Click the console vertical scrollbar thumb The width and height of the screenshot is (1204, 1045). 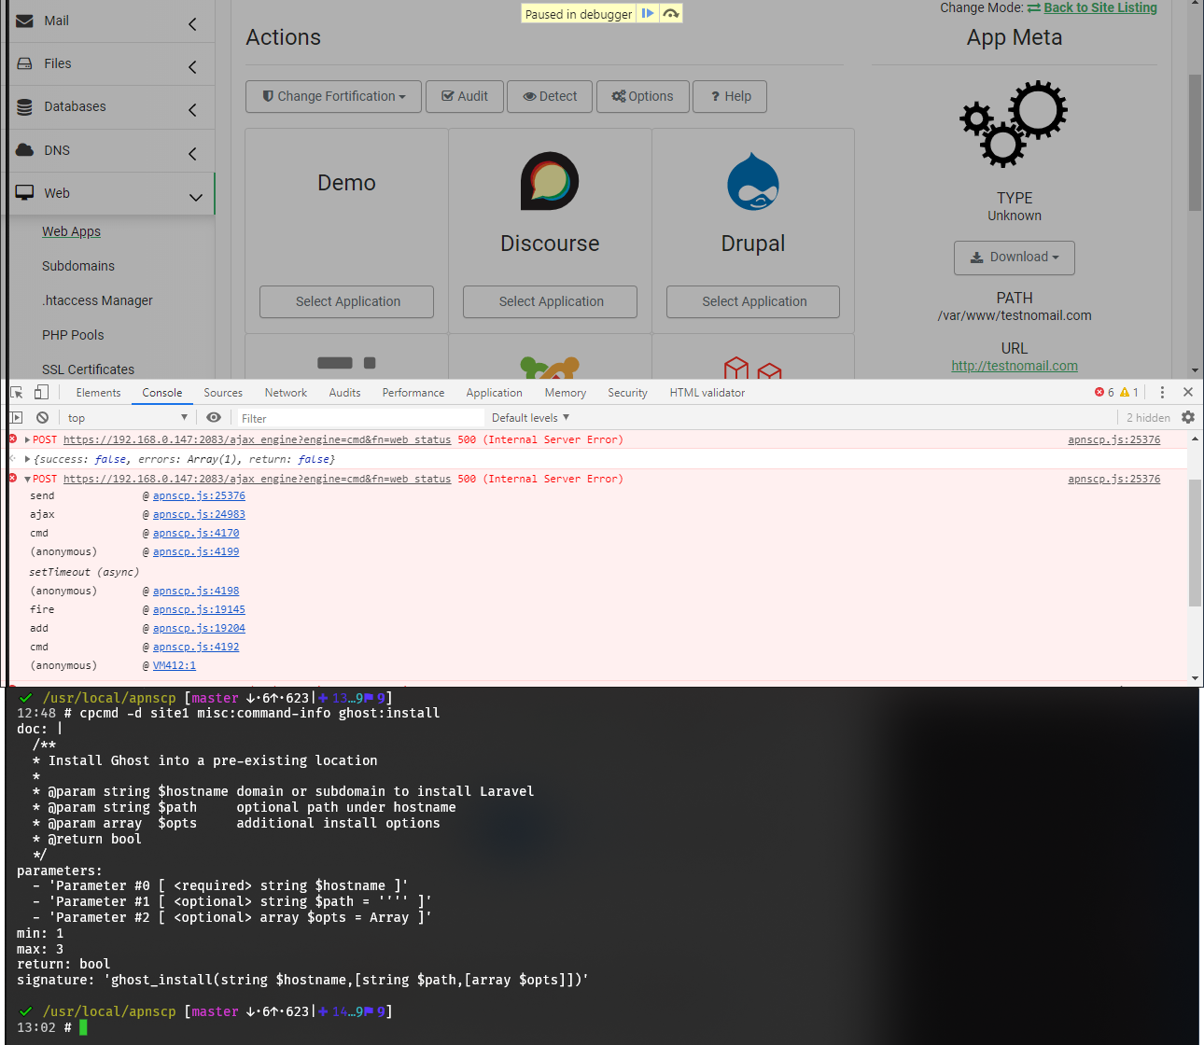click(1195, 543)
